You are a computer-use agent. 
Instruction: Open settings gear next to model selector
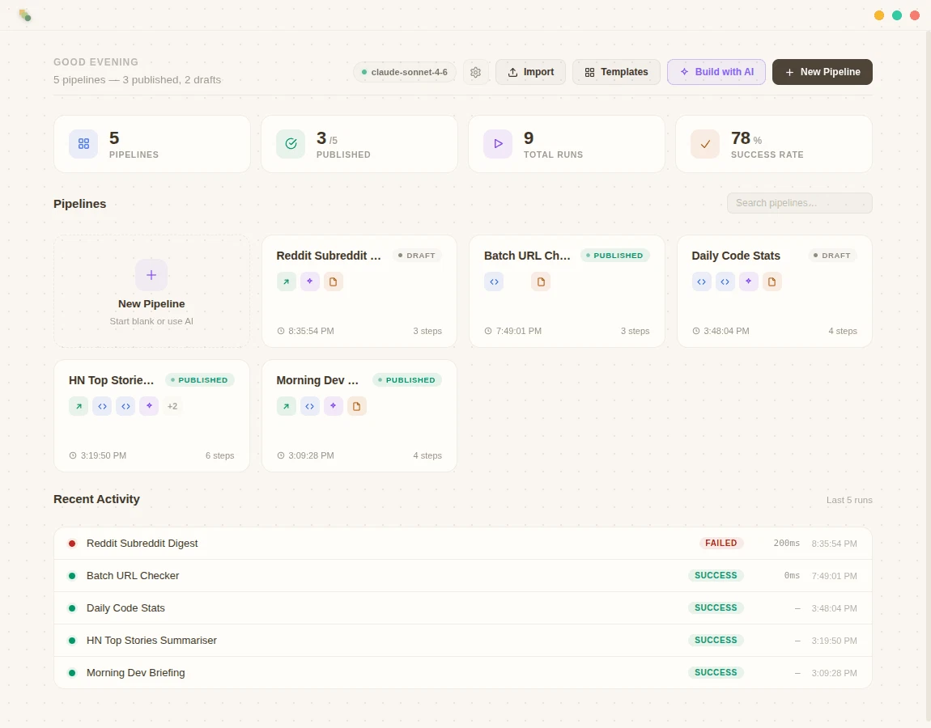[x=475, y=72]
